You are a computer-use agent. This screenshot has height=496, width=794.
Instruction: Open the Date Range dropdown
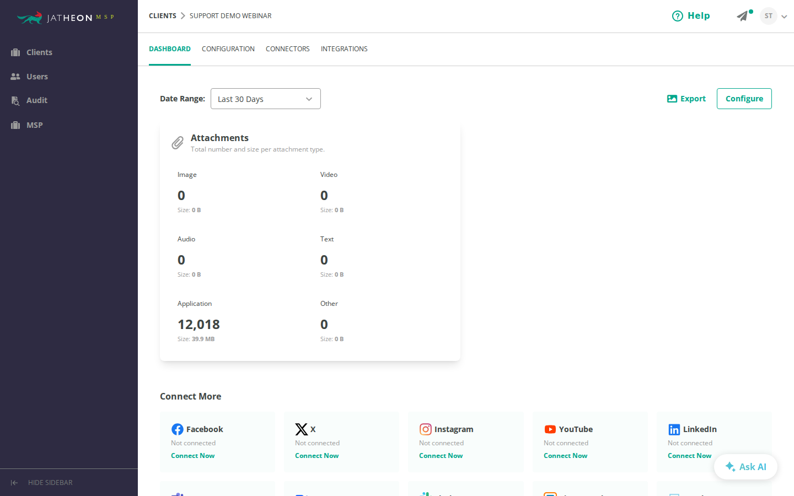tap(266, 99)
